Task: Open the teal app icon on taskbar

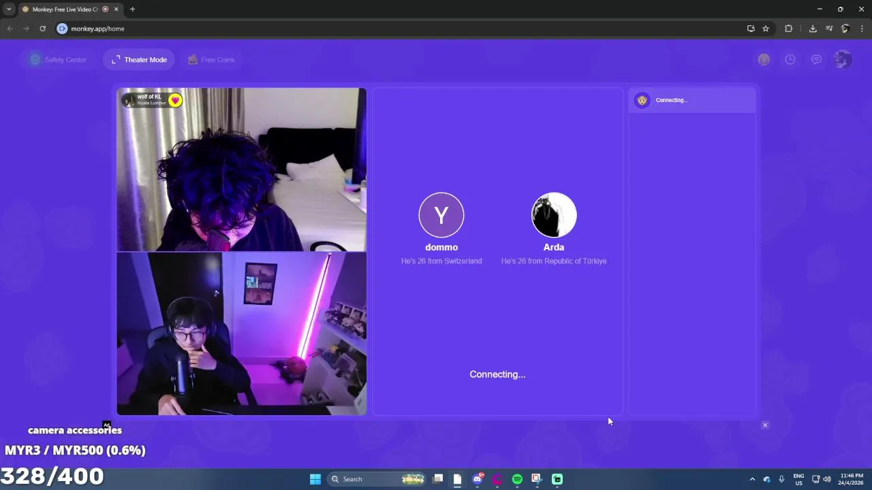Action: (x=557, y=479)
